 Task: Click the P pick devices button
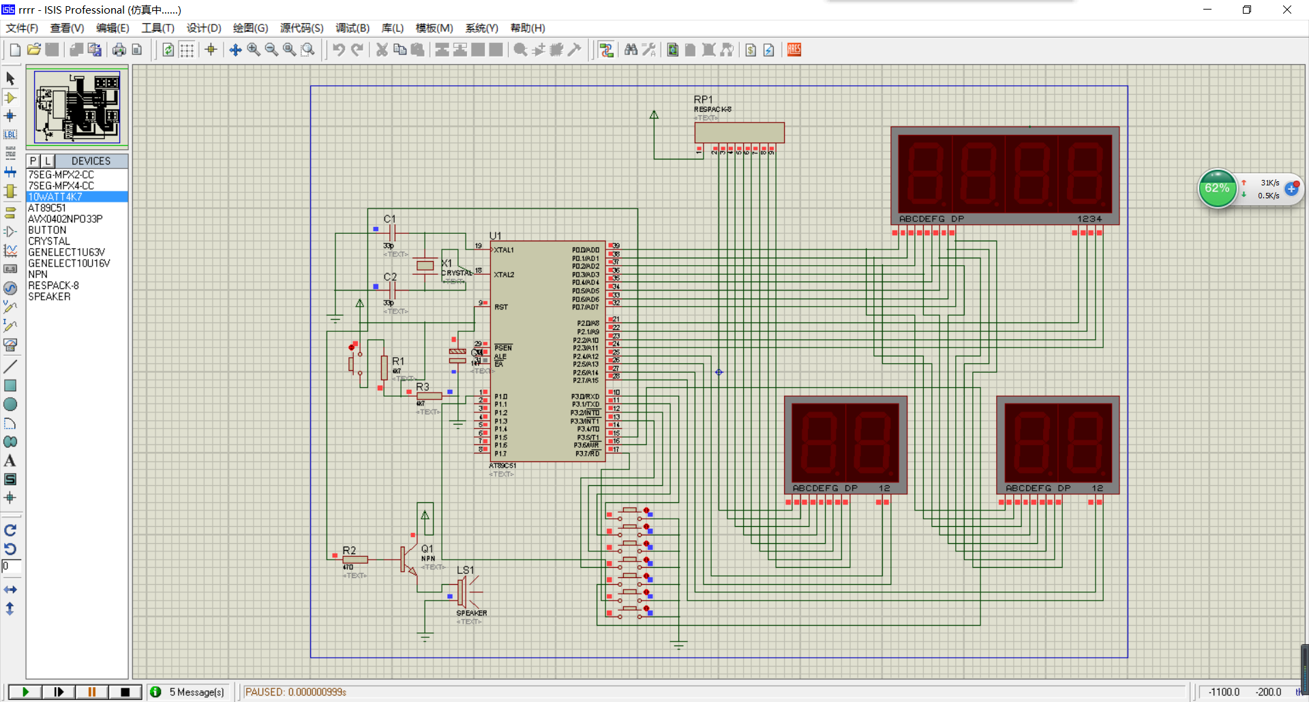(x=33, y=161)
